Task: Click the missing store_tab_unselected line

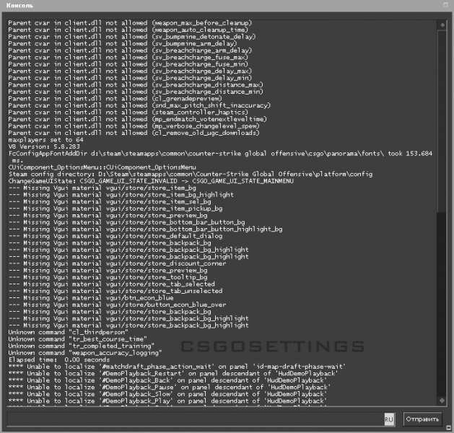Action: point(115,291)
